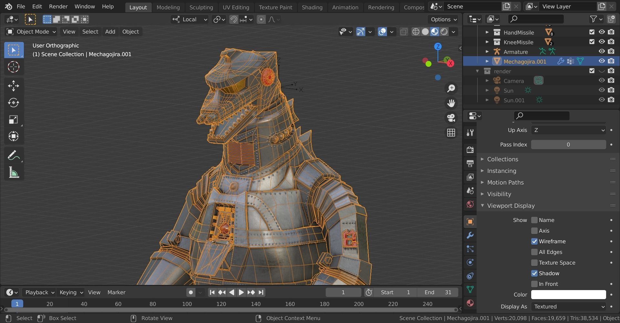This screenshot has width=620, height=323.
Task: Click the End frame field
Action: [x=438, y=292]
